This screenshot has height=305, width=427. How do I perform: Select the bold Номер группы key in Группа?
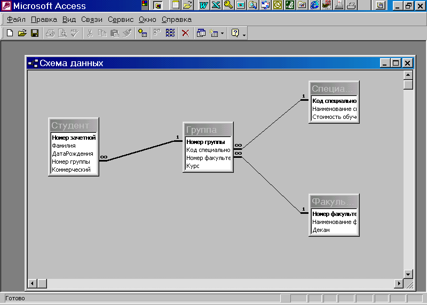point(208,142)
